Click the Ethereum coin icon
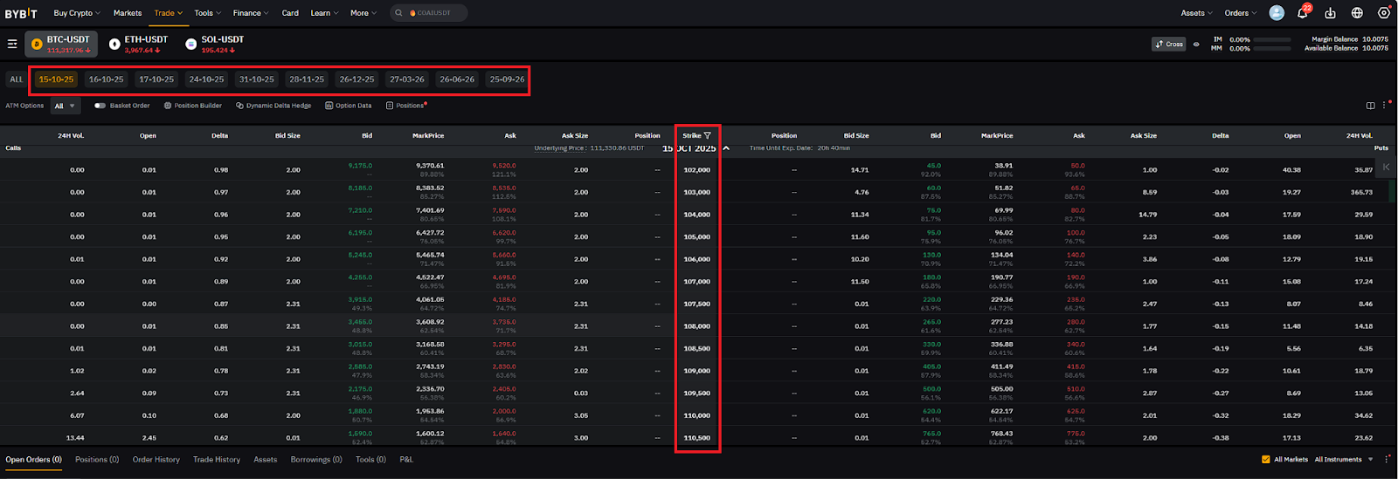1398x479 pixels. [x=114, y=44]
